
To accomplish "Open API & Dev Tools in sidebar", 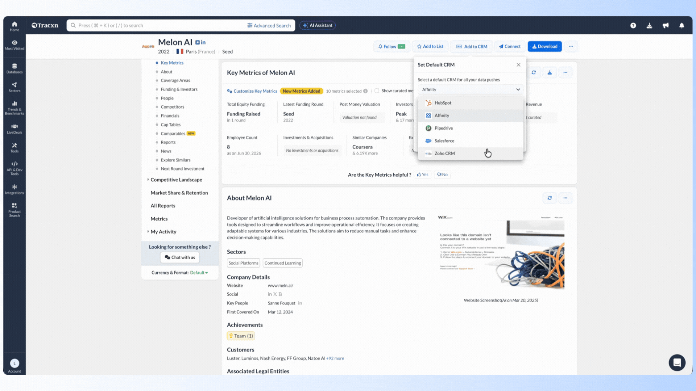I will point(14,169).
